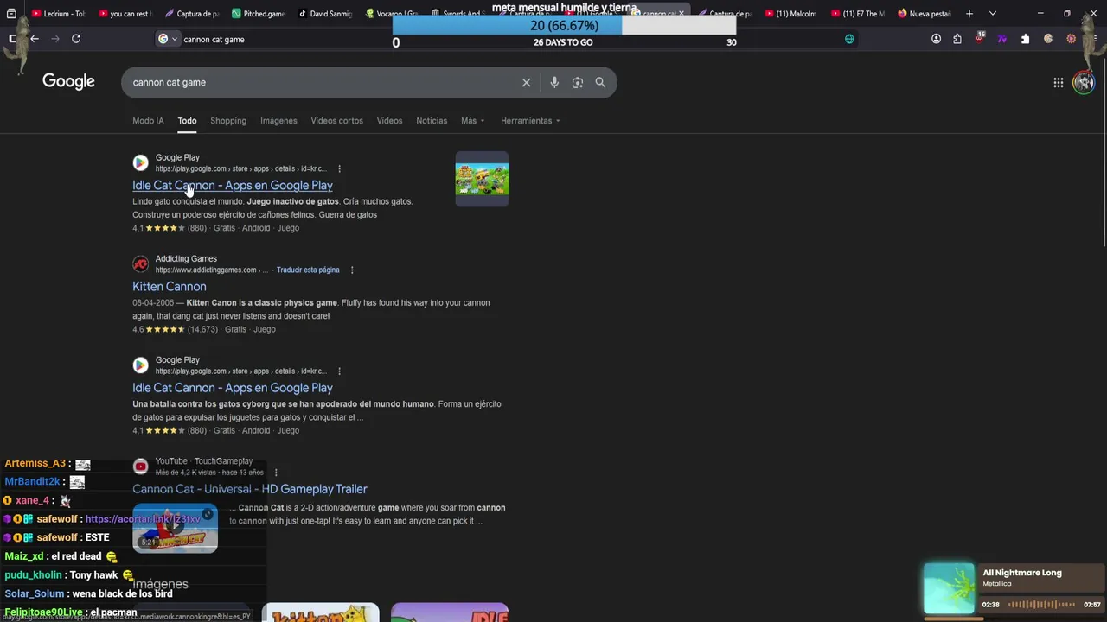This screenshot has width=1107, height=622.
Task: Click chat username Artemiss_A3
Action: 35,463
